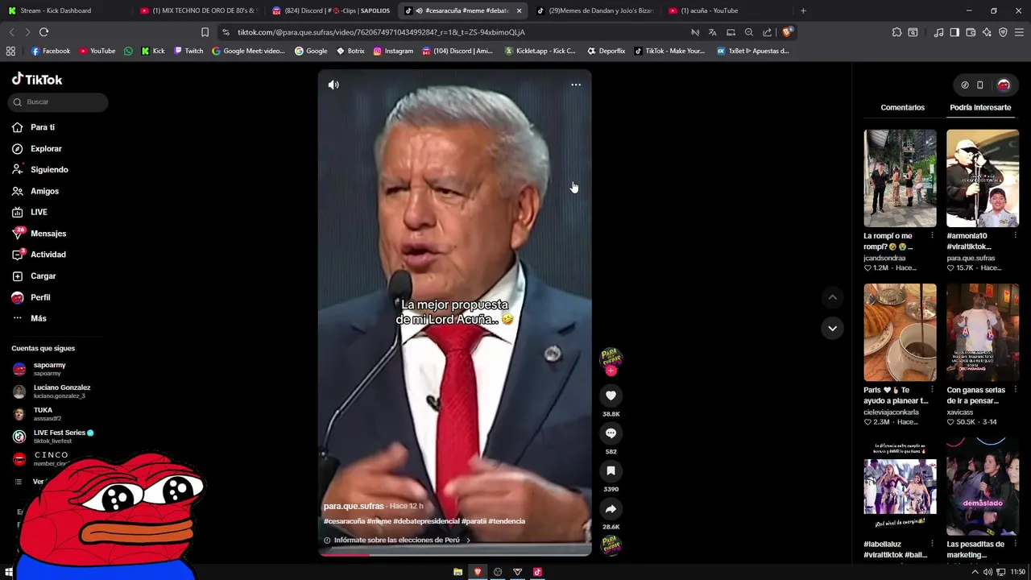
Task: Switch to the Stream - Kick Dashboard tab
Action: click(64, 10)
